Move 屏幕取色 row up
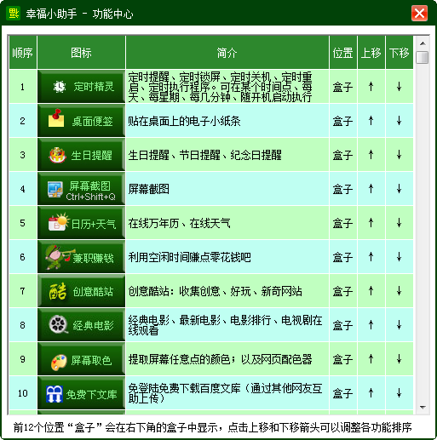Viewport: 437px width, 440px height. (371, 359)
